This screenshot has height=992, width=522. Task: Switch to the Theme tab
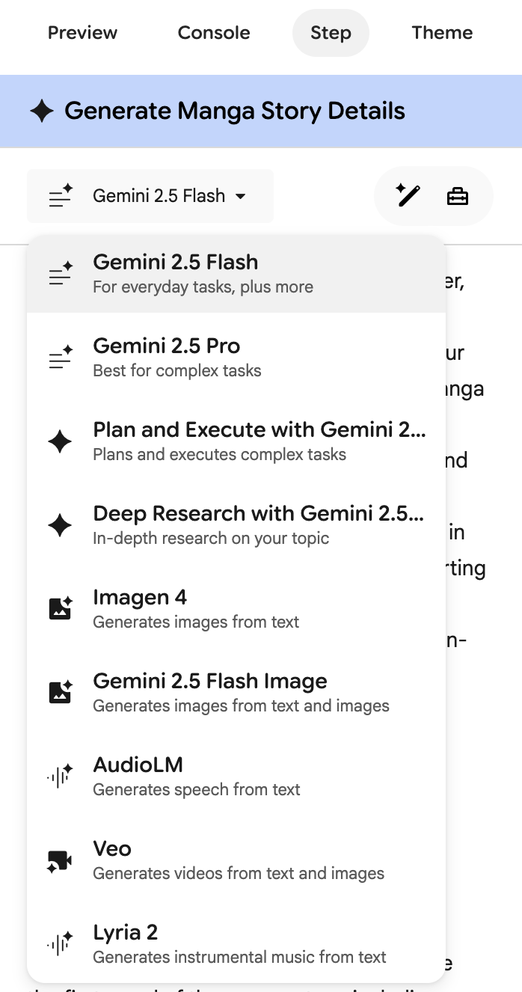click(442, 33)
